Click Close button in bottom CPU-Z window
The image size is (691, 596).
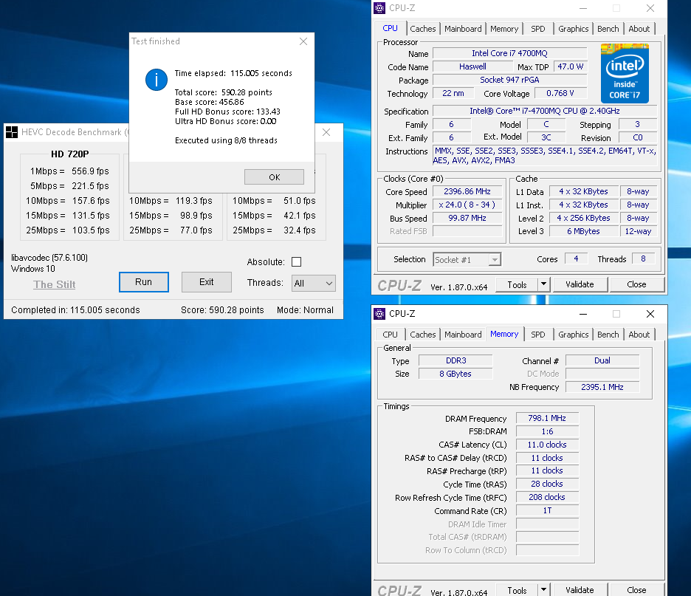(x=636, y=590)
